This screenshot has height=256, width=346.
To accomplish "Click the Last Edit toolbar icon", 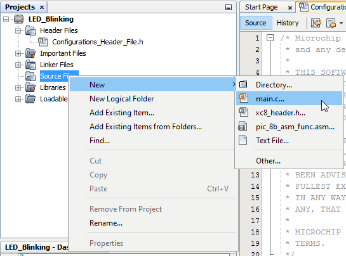I will 316,23.
